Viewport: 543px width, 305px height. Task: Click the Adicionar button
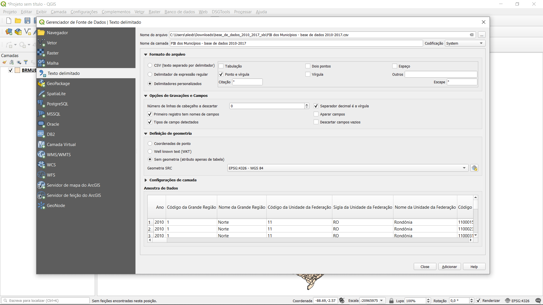[x=449, y=267]
